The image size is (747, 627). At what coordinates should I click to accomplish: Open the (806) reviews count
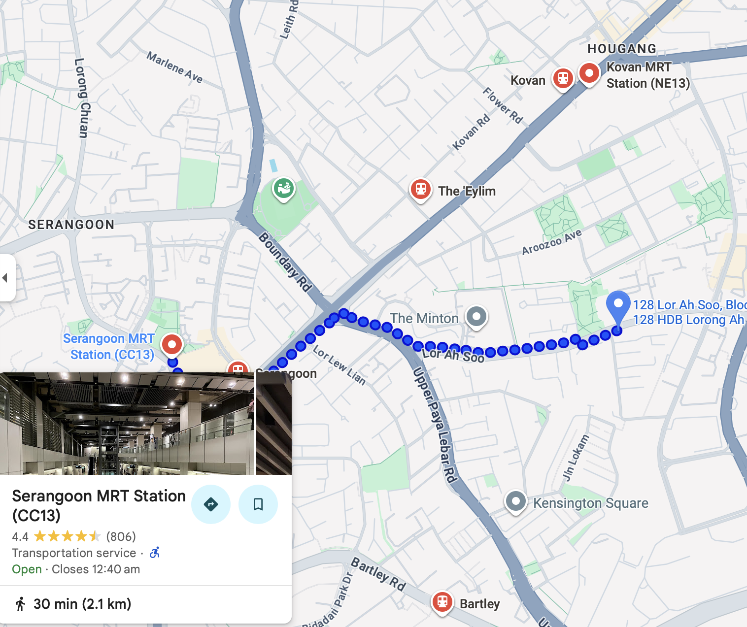coord(121,536)
